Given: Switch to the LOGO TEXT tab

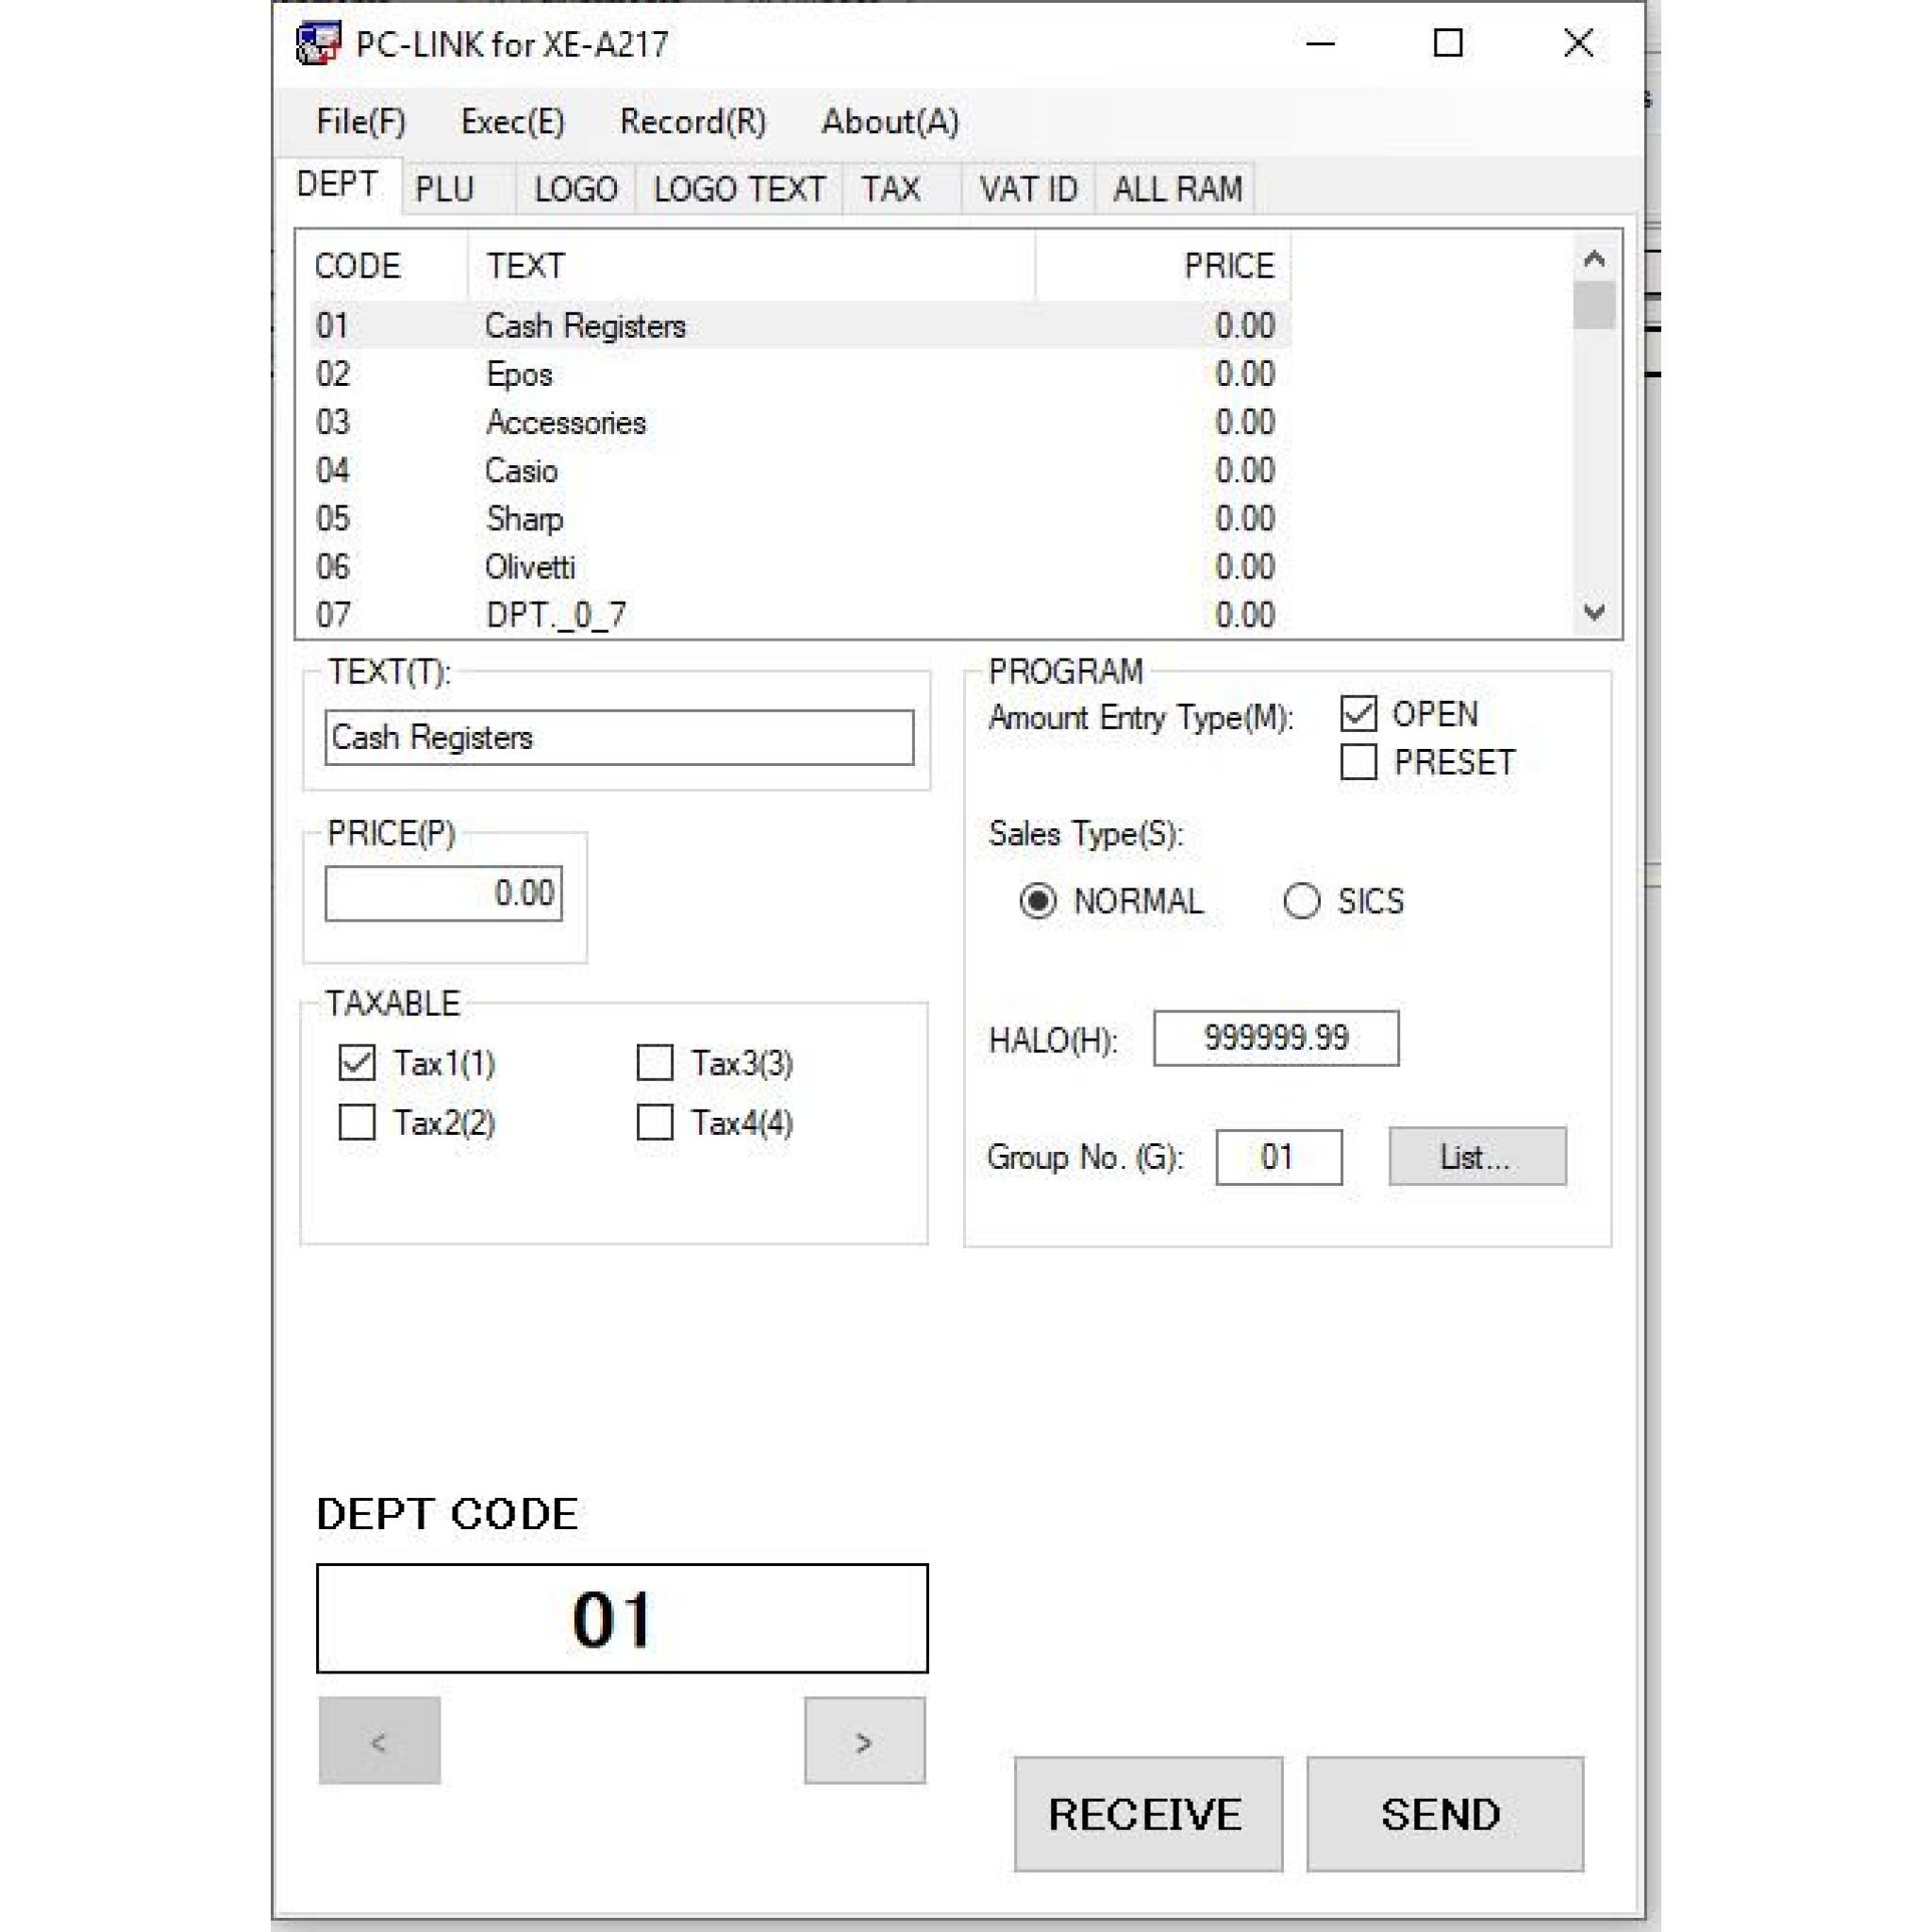Looking at the screenshot, I should [739, 189].
